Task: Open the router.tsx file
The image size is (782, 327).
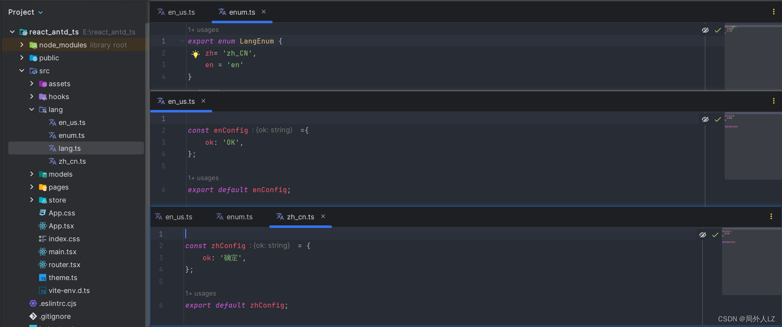Action: point(65,265)
